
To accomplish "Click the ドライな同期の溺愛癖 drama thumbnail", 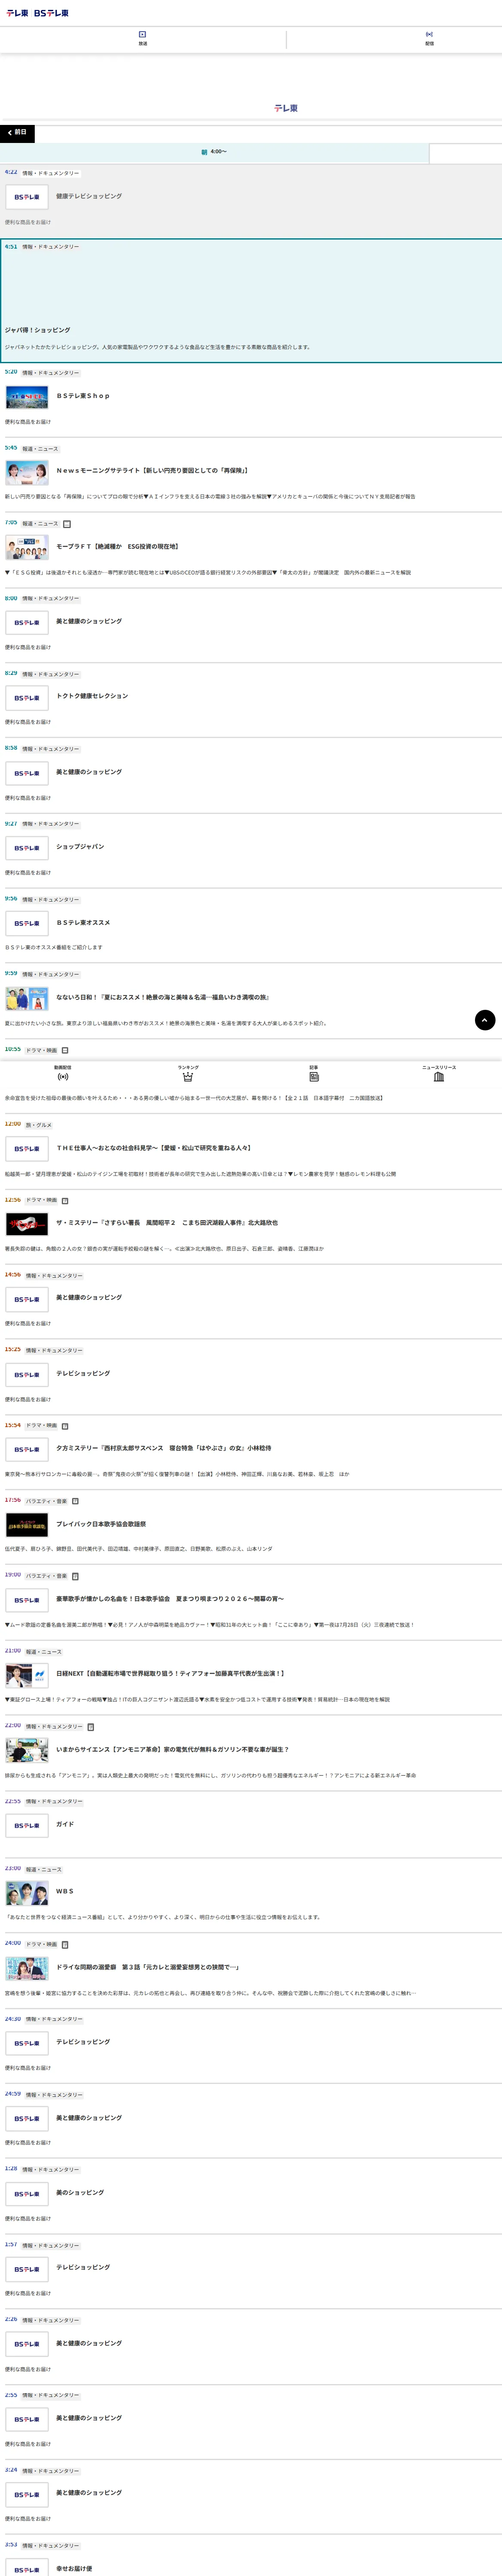I will coord(27,1968).
